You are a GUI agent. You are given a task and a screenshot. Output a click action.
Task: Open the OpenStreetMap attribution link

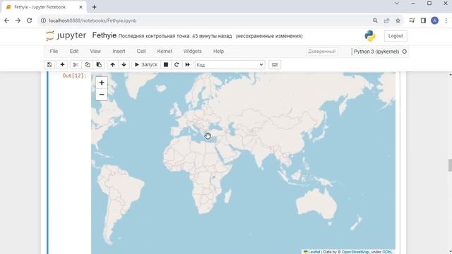coord(355,252)
